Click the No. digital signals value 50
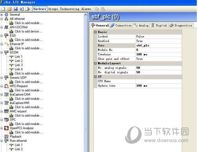 159,72
